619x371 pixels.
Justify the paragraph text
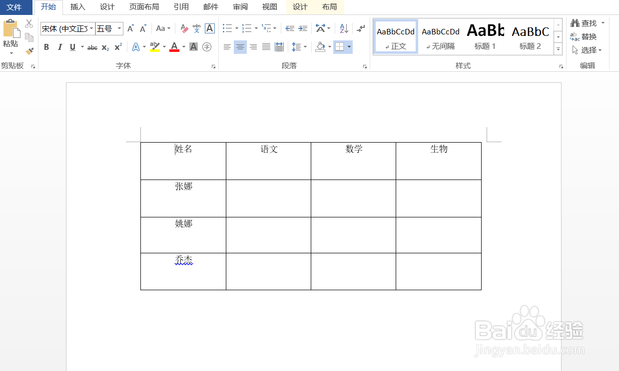tap(266, 47)
